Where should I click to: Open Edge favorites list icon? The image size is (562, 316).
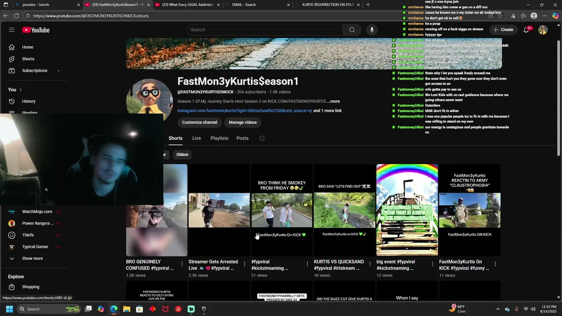point(523,16)
